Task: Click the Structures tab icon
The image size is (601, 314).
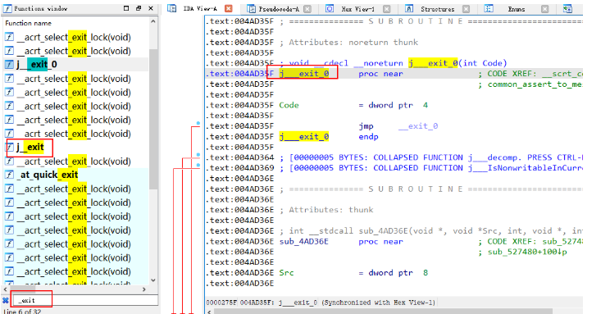Action: (x=409, y=8)
